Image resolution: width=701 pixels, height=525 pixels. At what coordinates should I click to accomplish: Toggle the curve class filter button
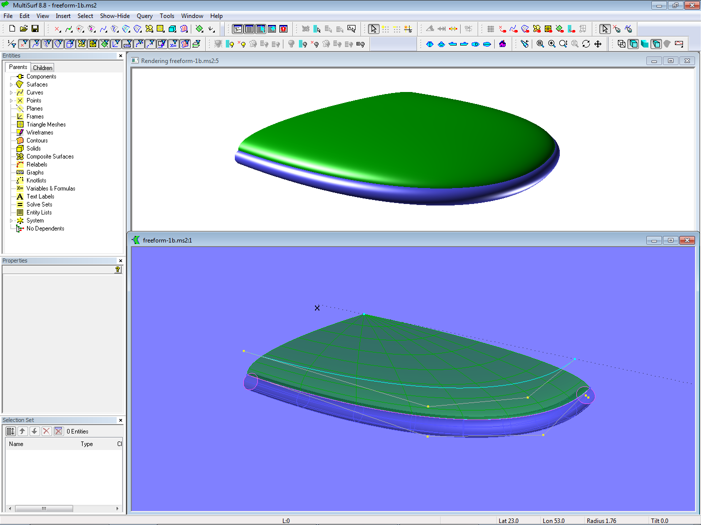pos(35,44)
